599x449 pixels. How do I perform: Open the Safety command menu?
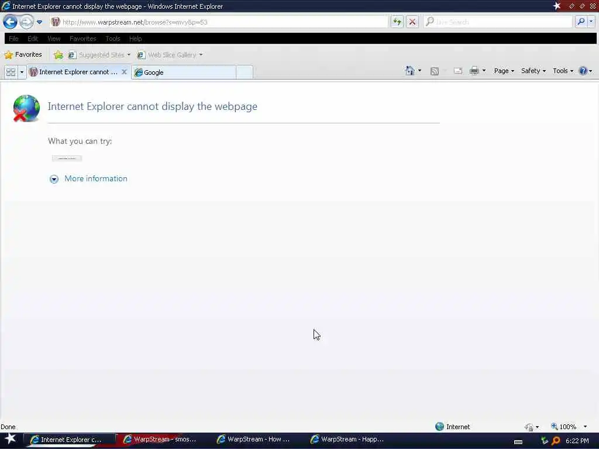(x=533, y=71)
